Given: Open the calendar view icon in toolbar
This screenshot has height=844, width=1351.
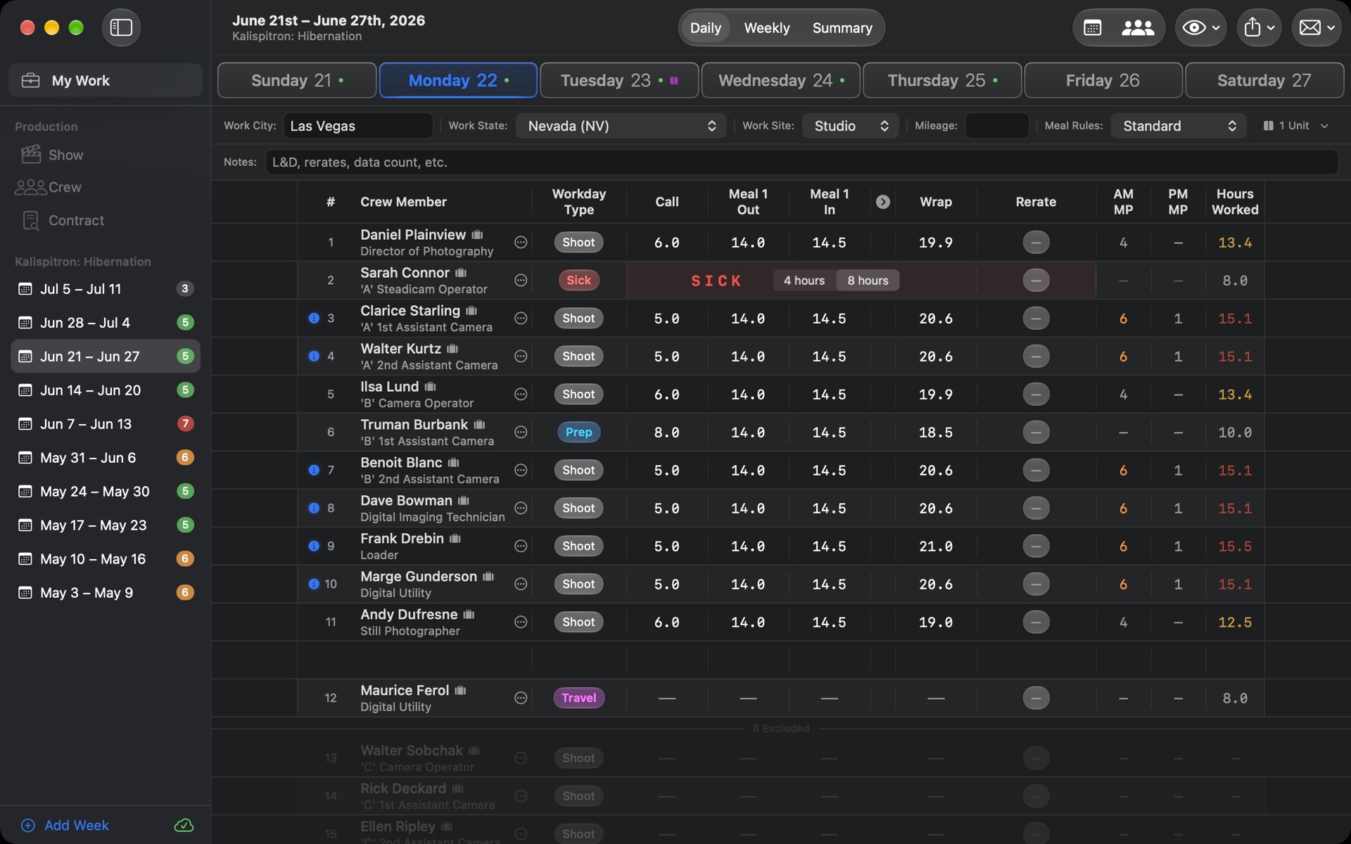Looking at the screenshot, I should [1093, 27].
